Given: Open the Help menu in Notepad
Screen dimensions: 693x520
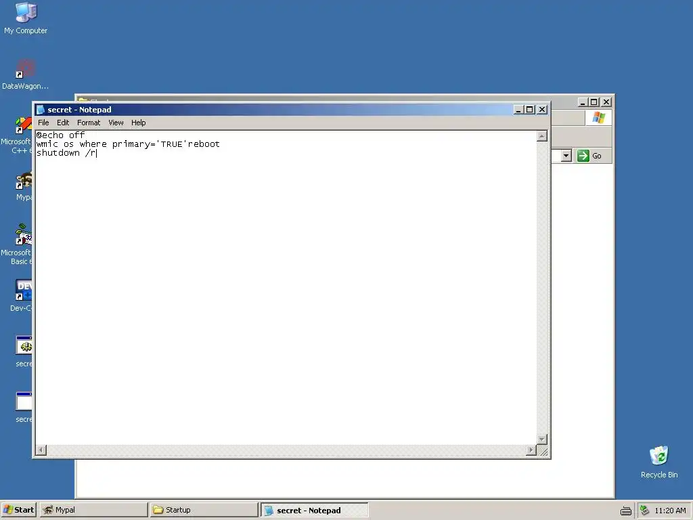Looking at the screenshot, I should click(x=138, y=123).
